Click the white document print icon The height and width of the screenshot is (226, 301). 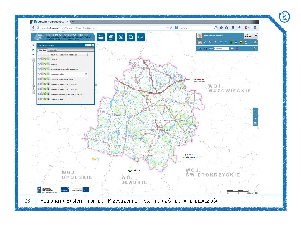(x=246, y=42)
